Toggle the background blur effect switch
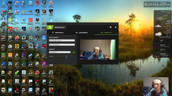Viewport: 172px width, 96px height. (73, 52)
